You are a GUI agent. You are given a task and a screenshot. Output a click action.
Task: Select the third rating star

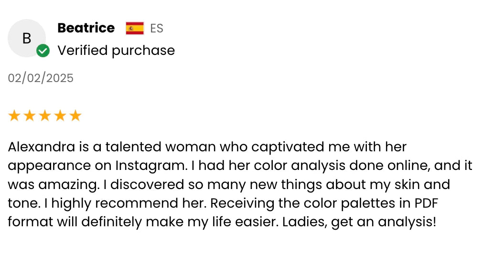tap(45, 116)
